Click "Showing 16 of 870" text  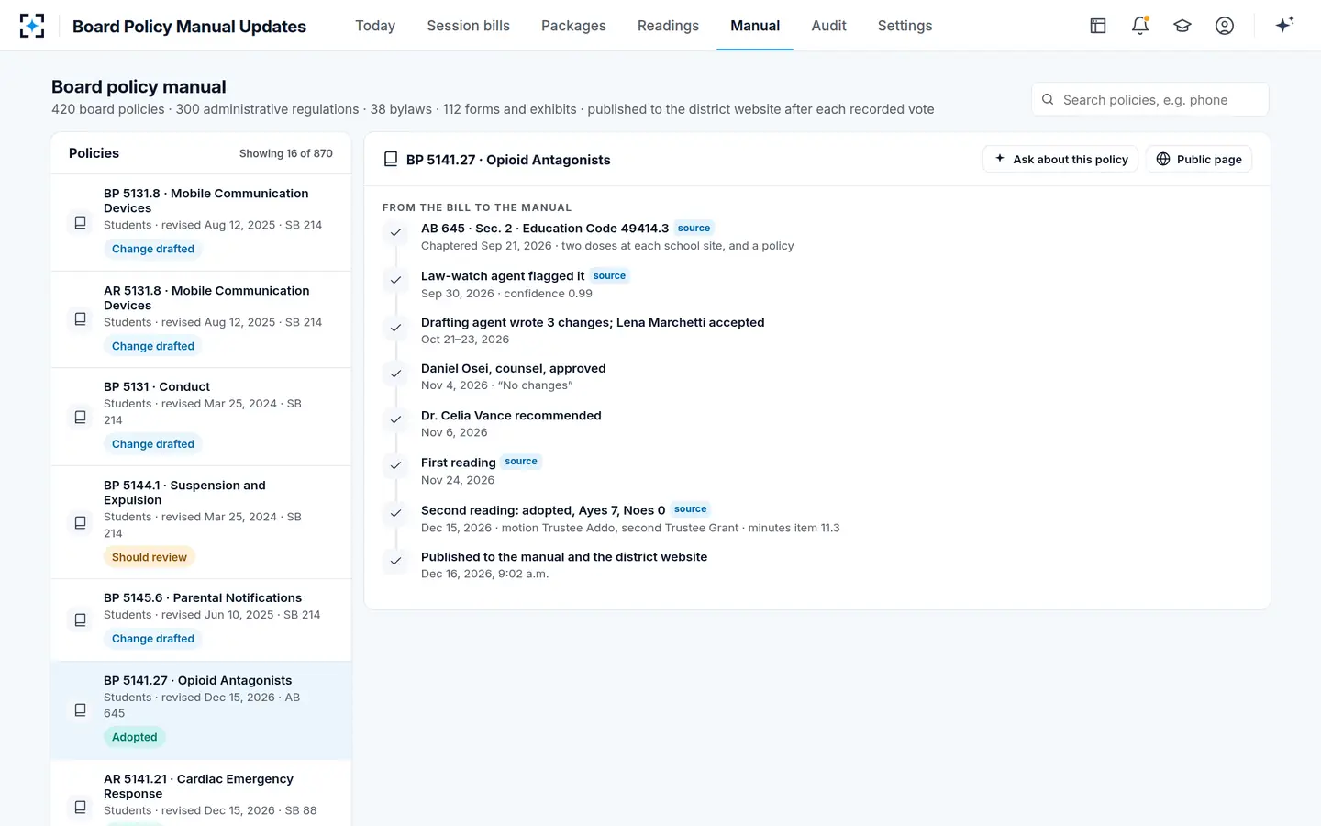286,153
